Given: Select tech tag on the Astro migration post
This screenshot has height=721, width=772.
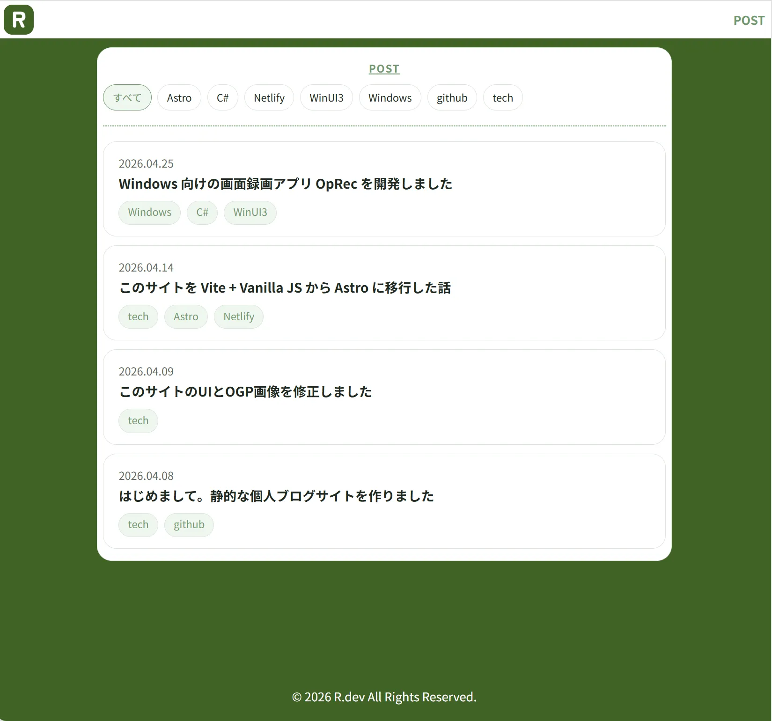Looking at the screenshot, I should point(138,316).
